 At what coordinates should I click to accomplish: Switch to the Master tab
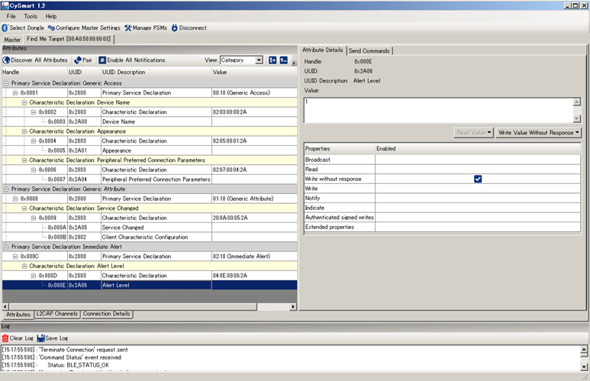[12, 40]
